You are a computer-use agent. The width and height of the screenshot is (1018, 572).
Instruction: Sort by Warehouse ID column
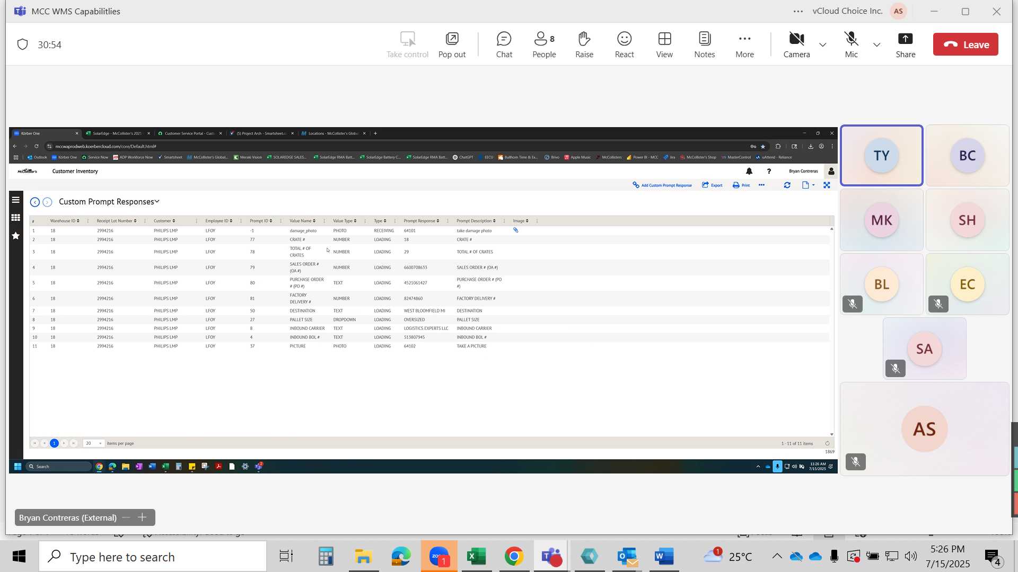65,221
